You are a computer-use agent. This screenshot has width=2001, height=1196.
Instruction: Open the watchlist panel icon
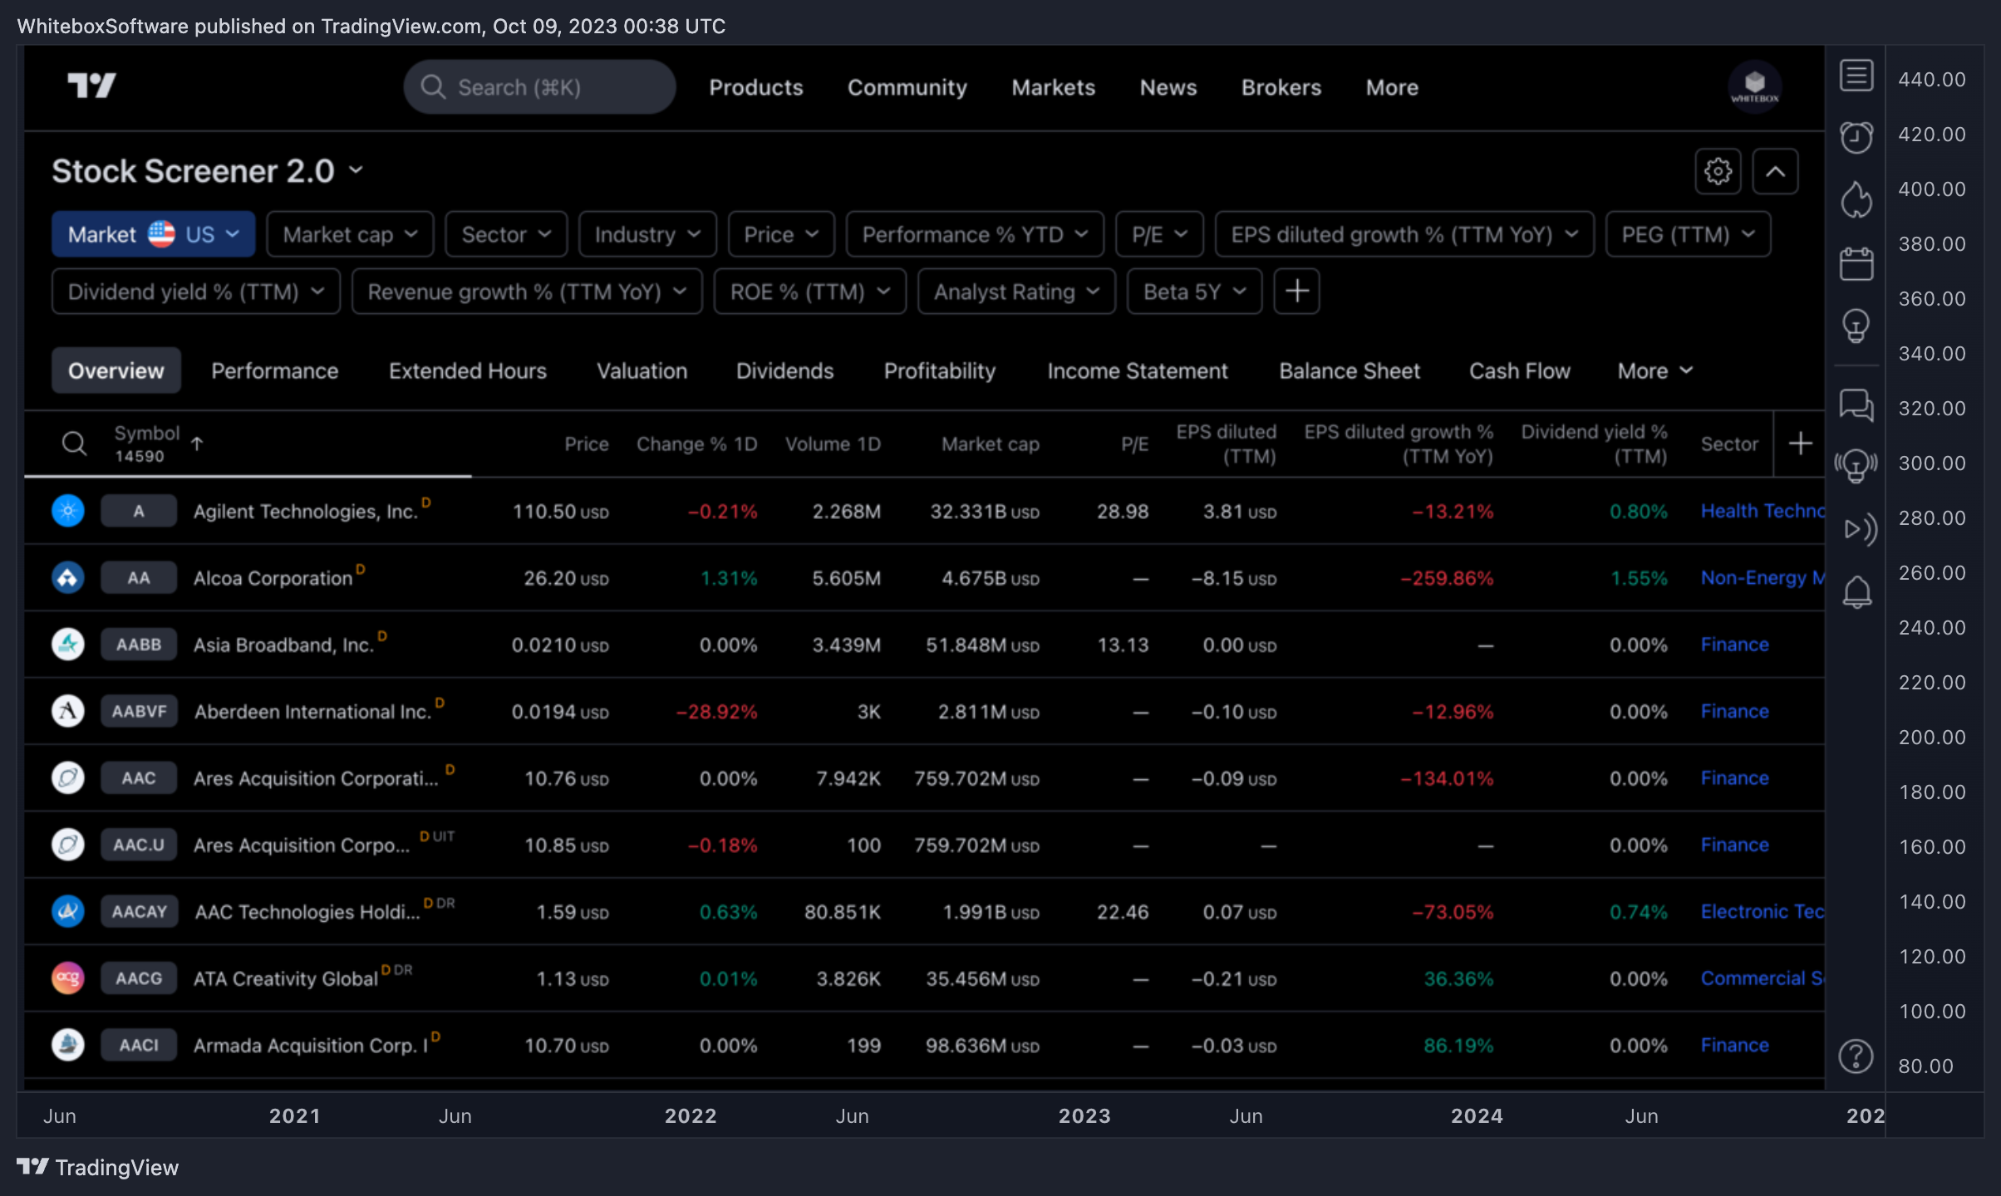tap(1856, 76)
